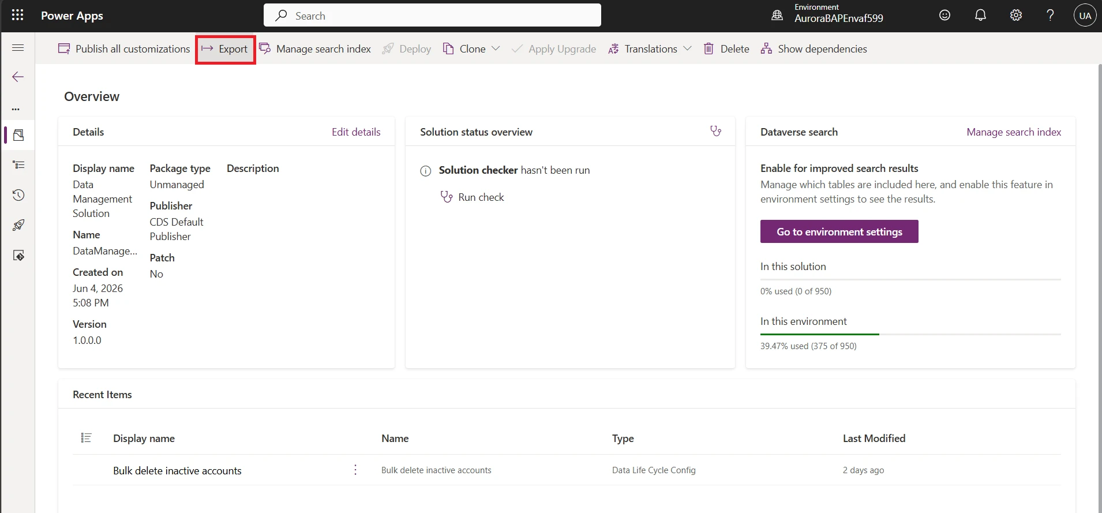Click the version value 1.0.0.0
Screen dimensions: 1102x513
tap(87, 340)
